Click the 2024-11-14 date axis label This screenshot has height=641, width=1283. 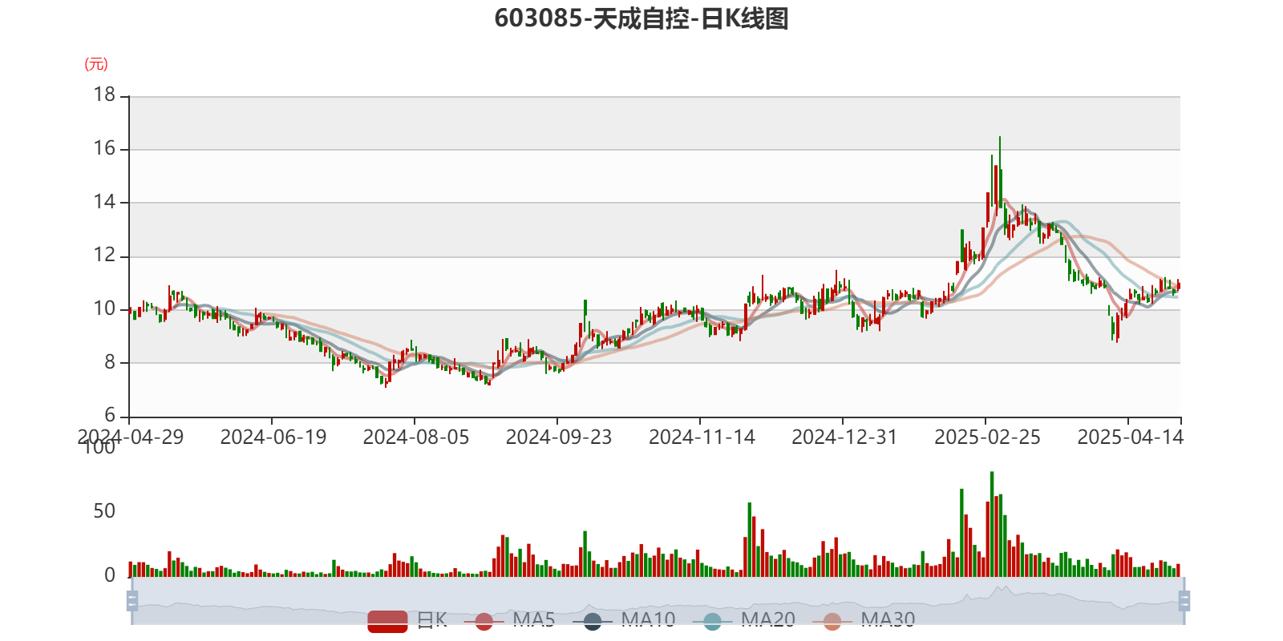[702, 437]
